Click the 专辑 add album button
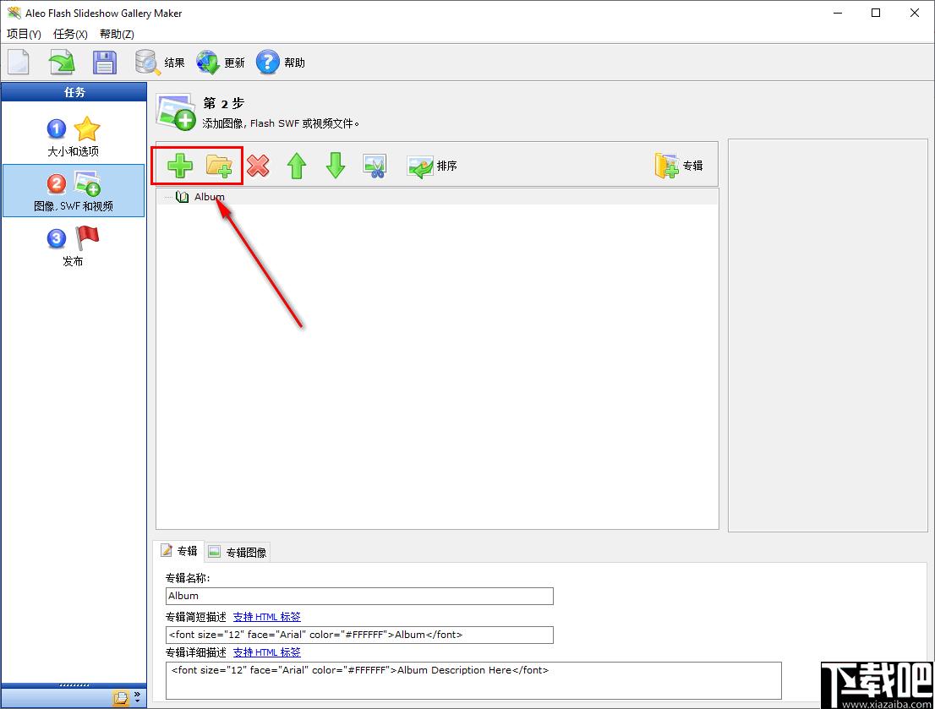The width and height of the screenshot is (935, 709). 679,166
